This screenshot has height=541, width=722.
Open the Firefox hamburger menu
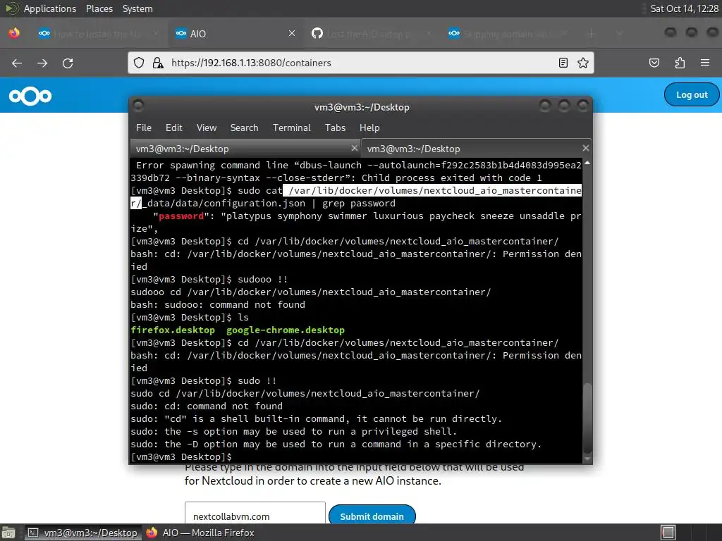pyautogui.click(x=705, y=63)
